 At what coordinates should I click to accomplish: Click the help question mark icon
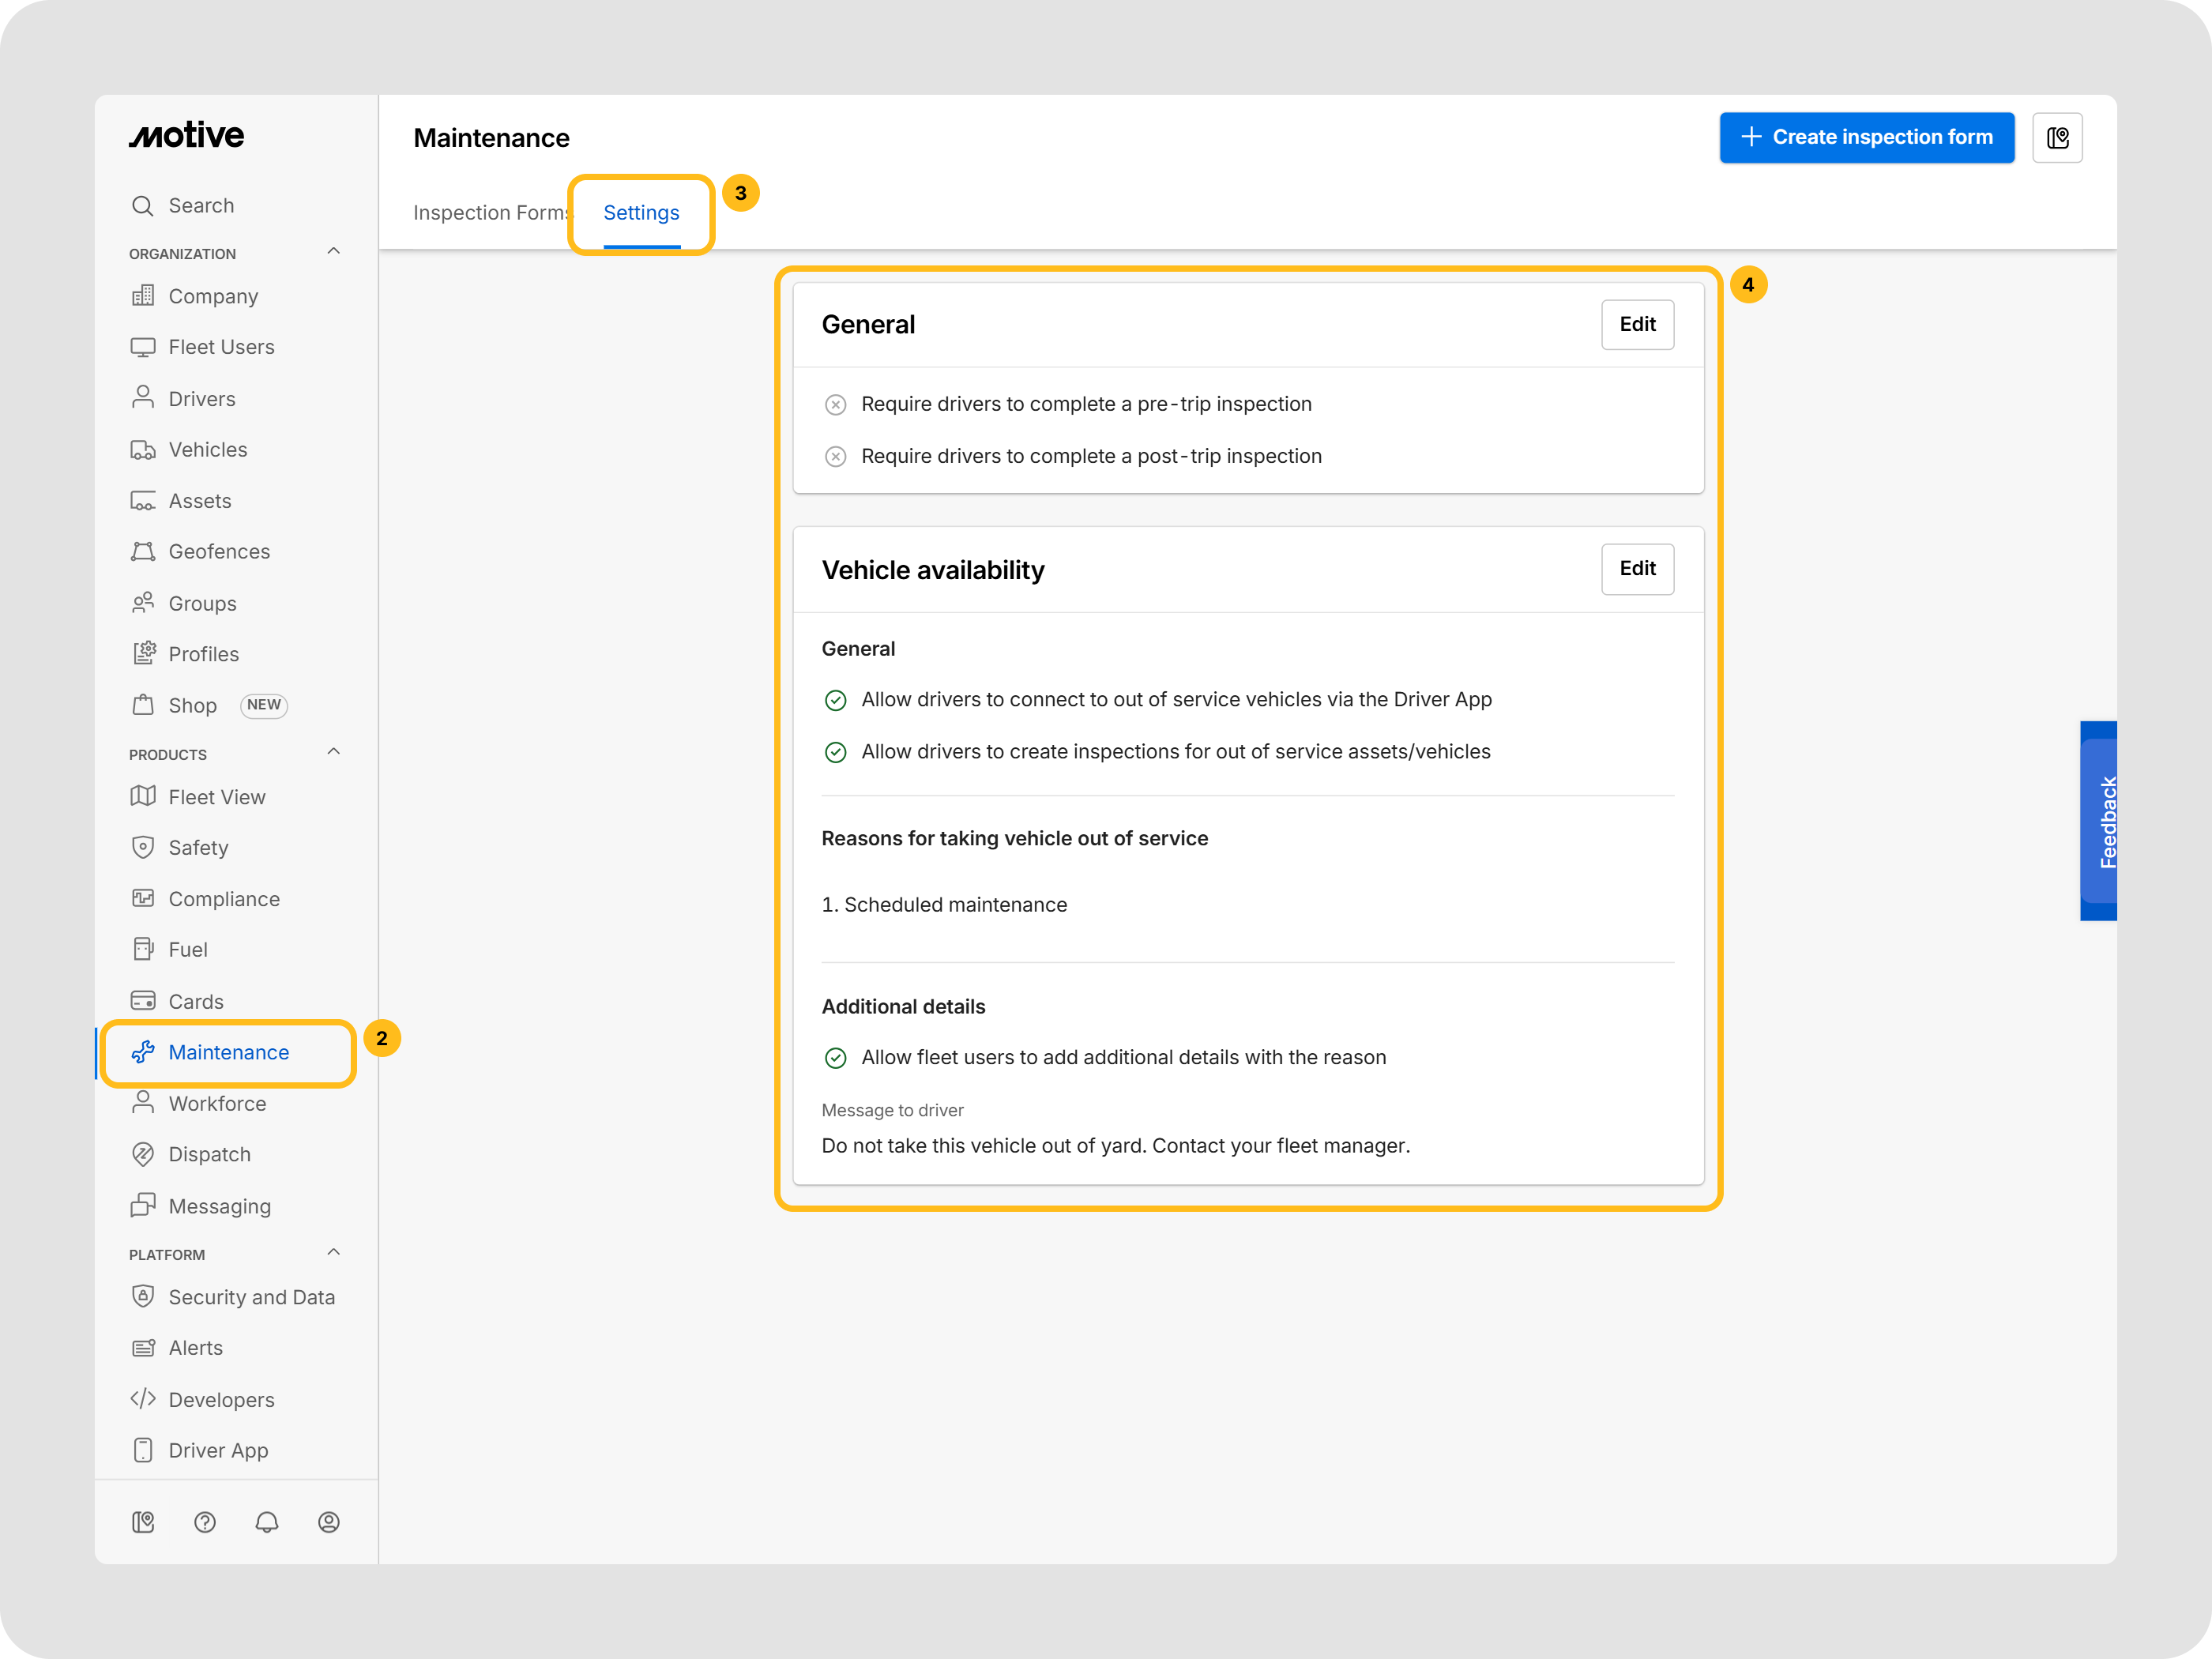tap(205, 1521)
